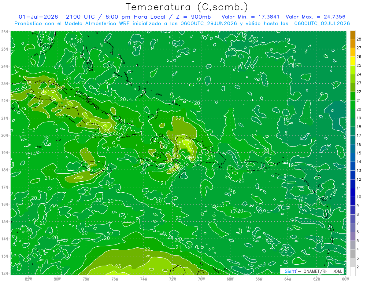This screenshot has width=367, height=283.
Task: Click the "14" label on color legend
Action: point(359,162)
